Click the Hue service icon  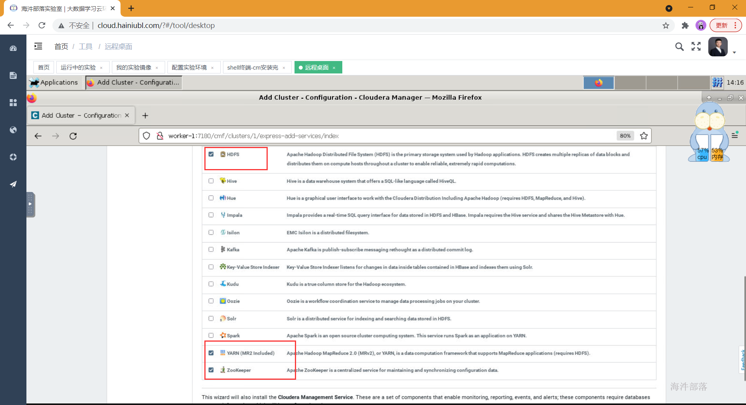[x=223, y=198]
